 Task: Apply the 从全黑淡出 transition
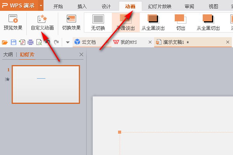click(153, 22)
